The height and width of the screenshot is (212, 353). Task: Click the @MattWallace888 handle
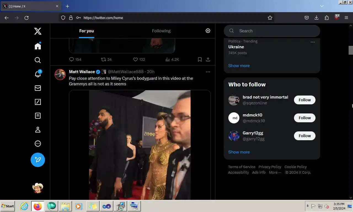click(x=125, y=72)
